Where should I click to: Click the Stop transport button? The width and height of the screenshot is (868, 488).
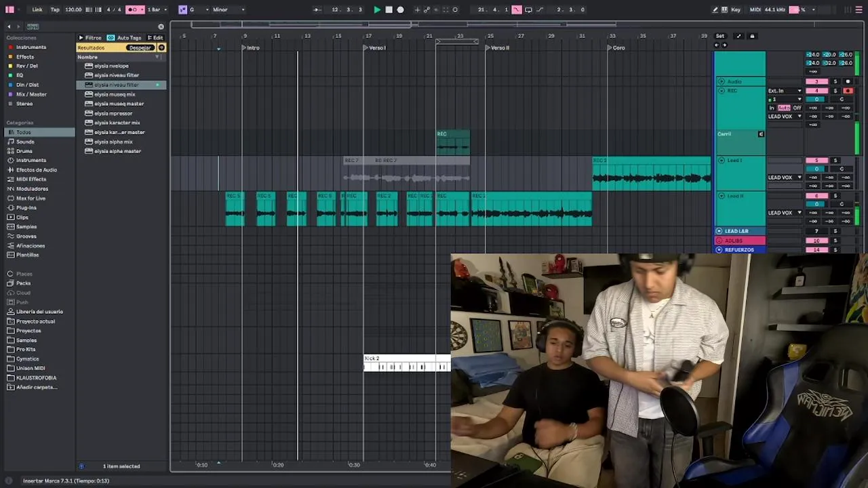(389, 9)
